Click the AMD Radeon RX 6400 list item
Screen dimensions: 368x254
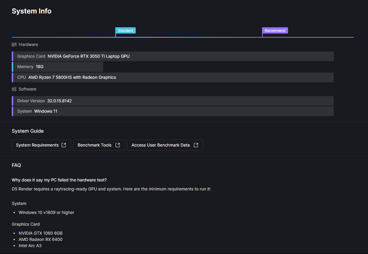41,239
